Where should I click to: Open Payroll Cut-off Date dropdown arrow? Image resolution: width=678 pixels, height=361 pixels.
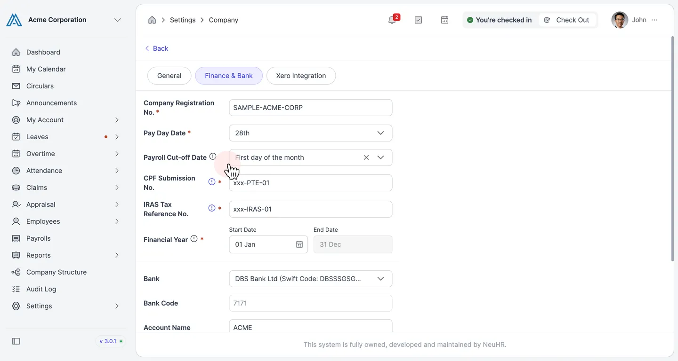(380, 157)
